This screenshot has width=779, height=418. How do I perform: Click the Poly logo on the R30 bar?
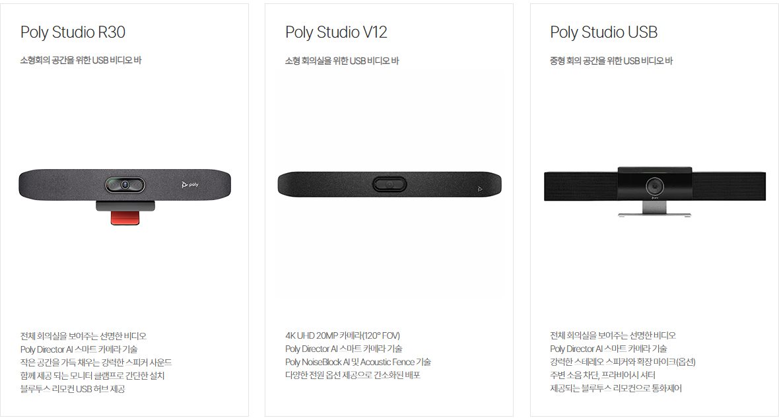pos(189,185)
